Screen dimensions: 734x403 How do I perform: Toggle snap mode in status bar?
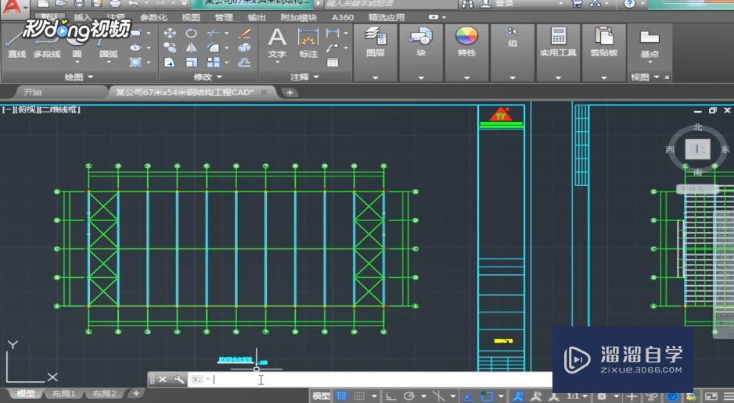pyautogui.click(x=359, y=396)
